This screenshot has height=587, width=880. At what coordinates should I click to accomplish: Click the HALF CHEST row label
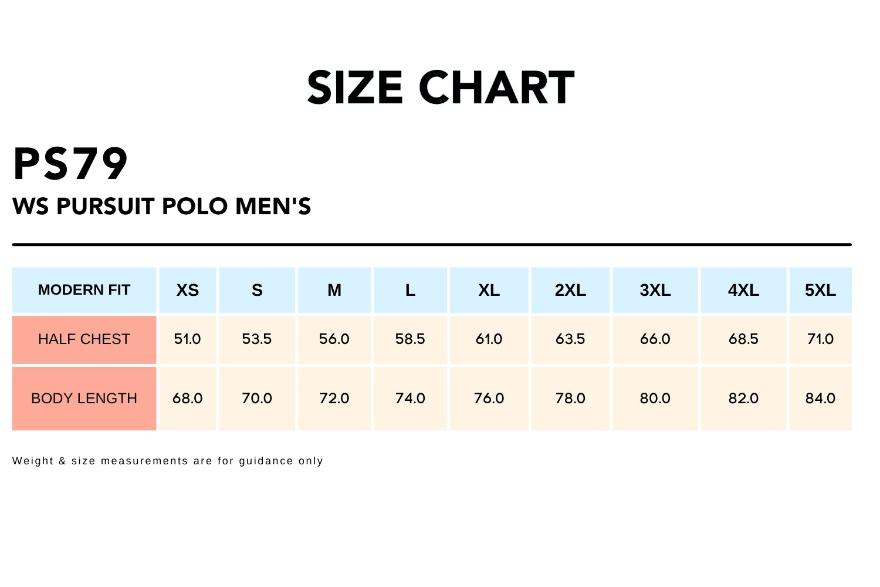coord(84,339)
